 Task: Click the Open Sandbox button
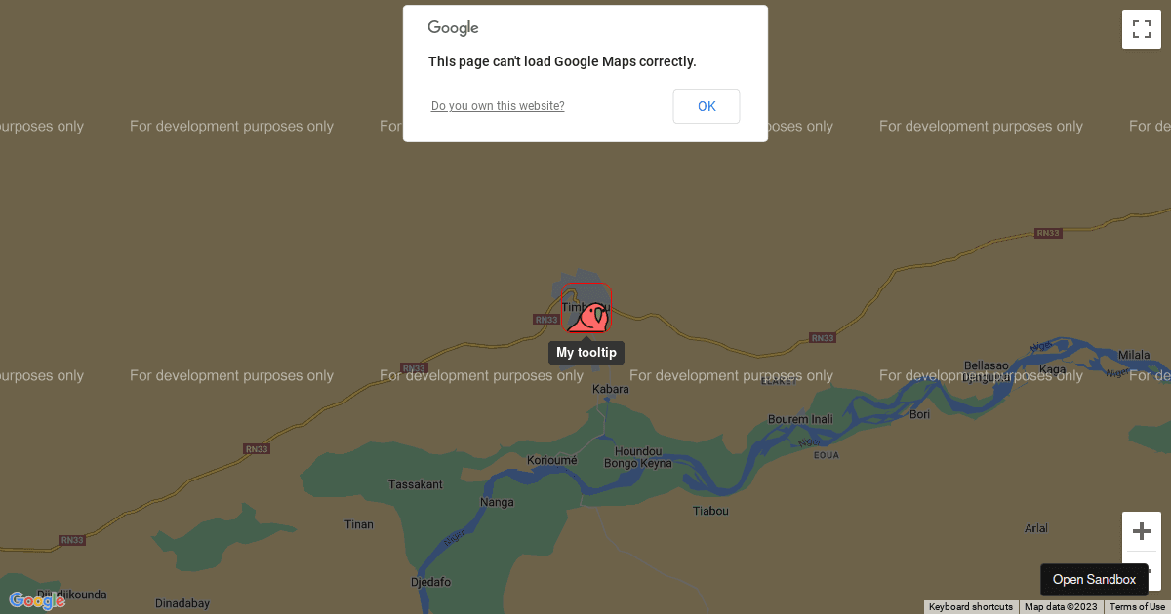pyautogui.click(x=1094, y=580)
